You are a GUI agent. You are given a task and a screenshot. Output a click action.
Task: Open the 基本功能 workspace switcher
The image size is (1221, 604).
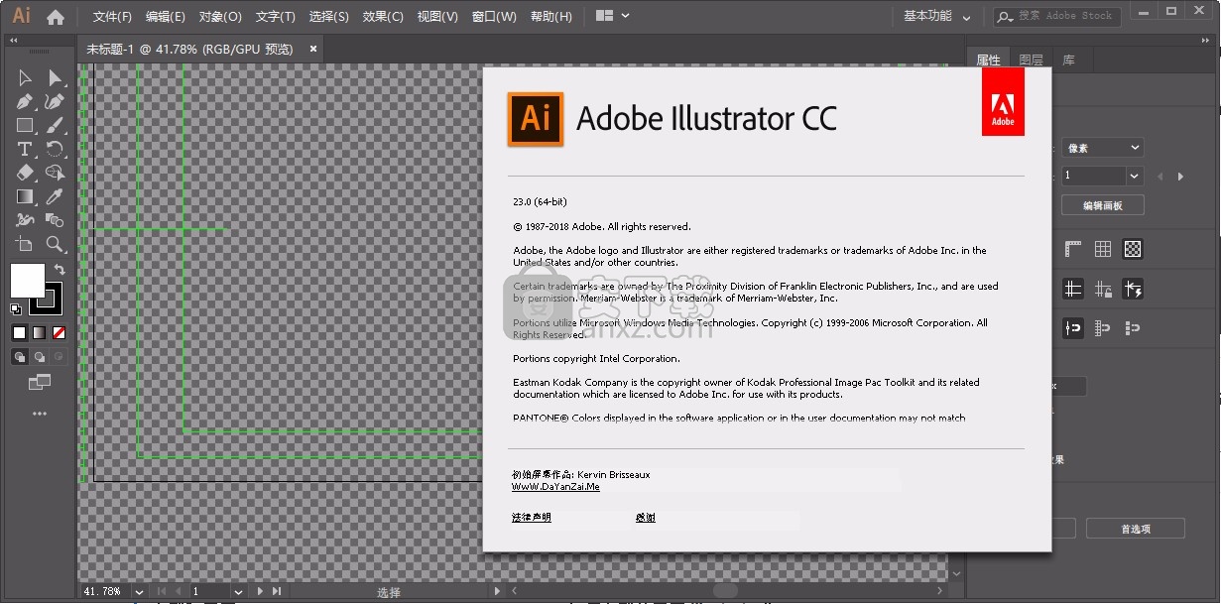(937, 16)
